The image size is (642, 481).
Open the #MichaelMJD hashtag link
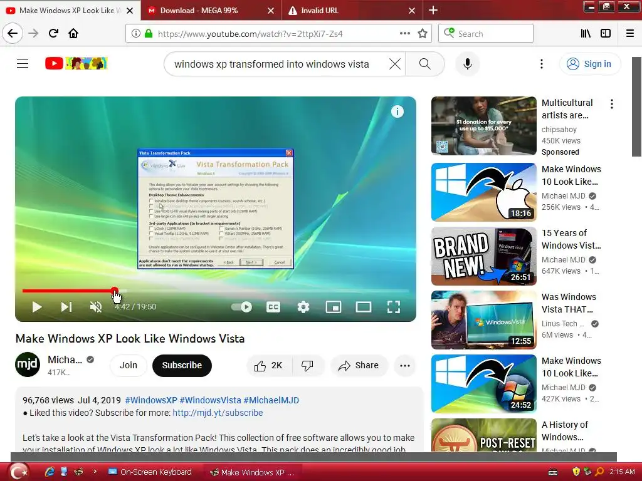[x=271, y=400]
